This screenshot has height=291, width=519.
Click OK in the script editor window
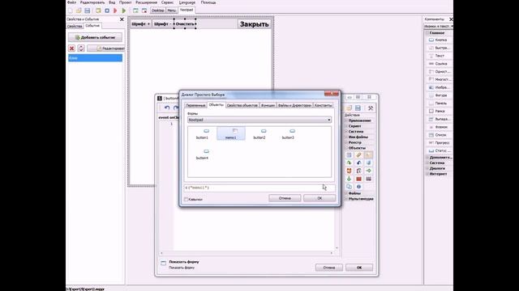(359, 268)
